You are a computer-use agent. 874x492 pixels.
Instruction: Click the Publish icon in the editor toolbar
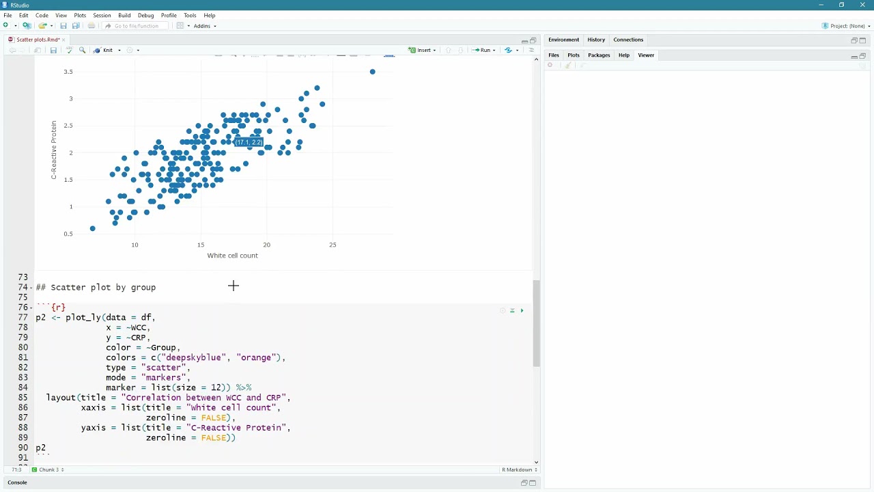(508, 50)
